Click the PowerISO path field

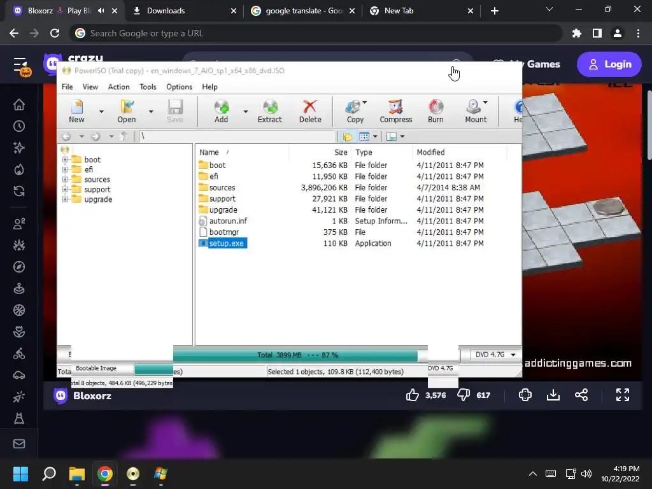click(x=237, y=136)
